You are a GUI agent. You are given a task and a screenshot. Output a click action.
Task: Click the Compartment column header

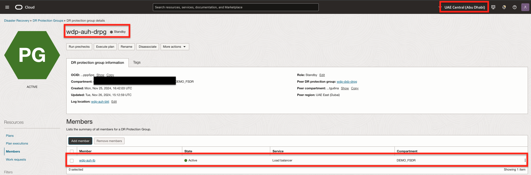[407, 151]
